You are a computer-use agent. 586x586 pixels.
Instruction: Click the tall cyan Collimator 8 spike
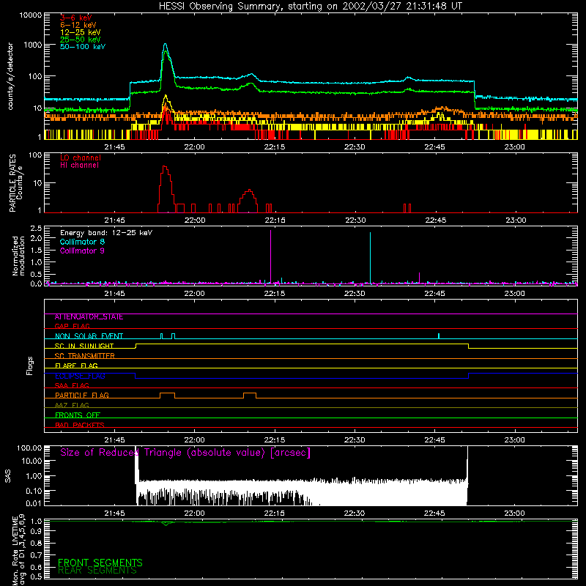pos(370,258)
